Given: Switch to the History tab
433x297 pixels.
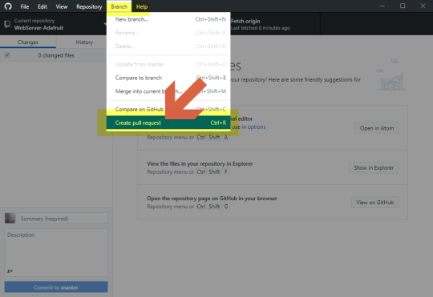Looking at the screenshot, I should (84, 42).
